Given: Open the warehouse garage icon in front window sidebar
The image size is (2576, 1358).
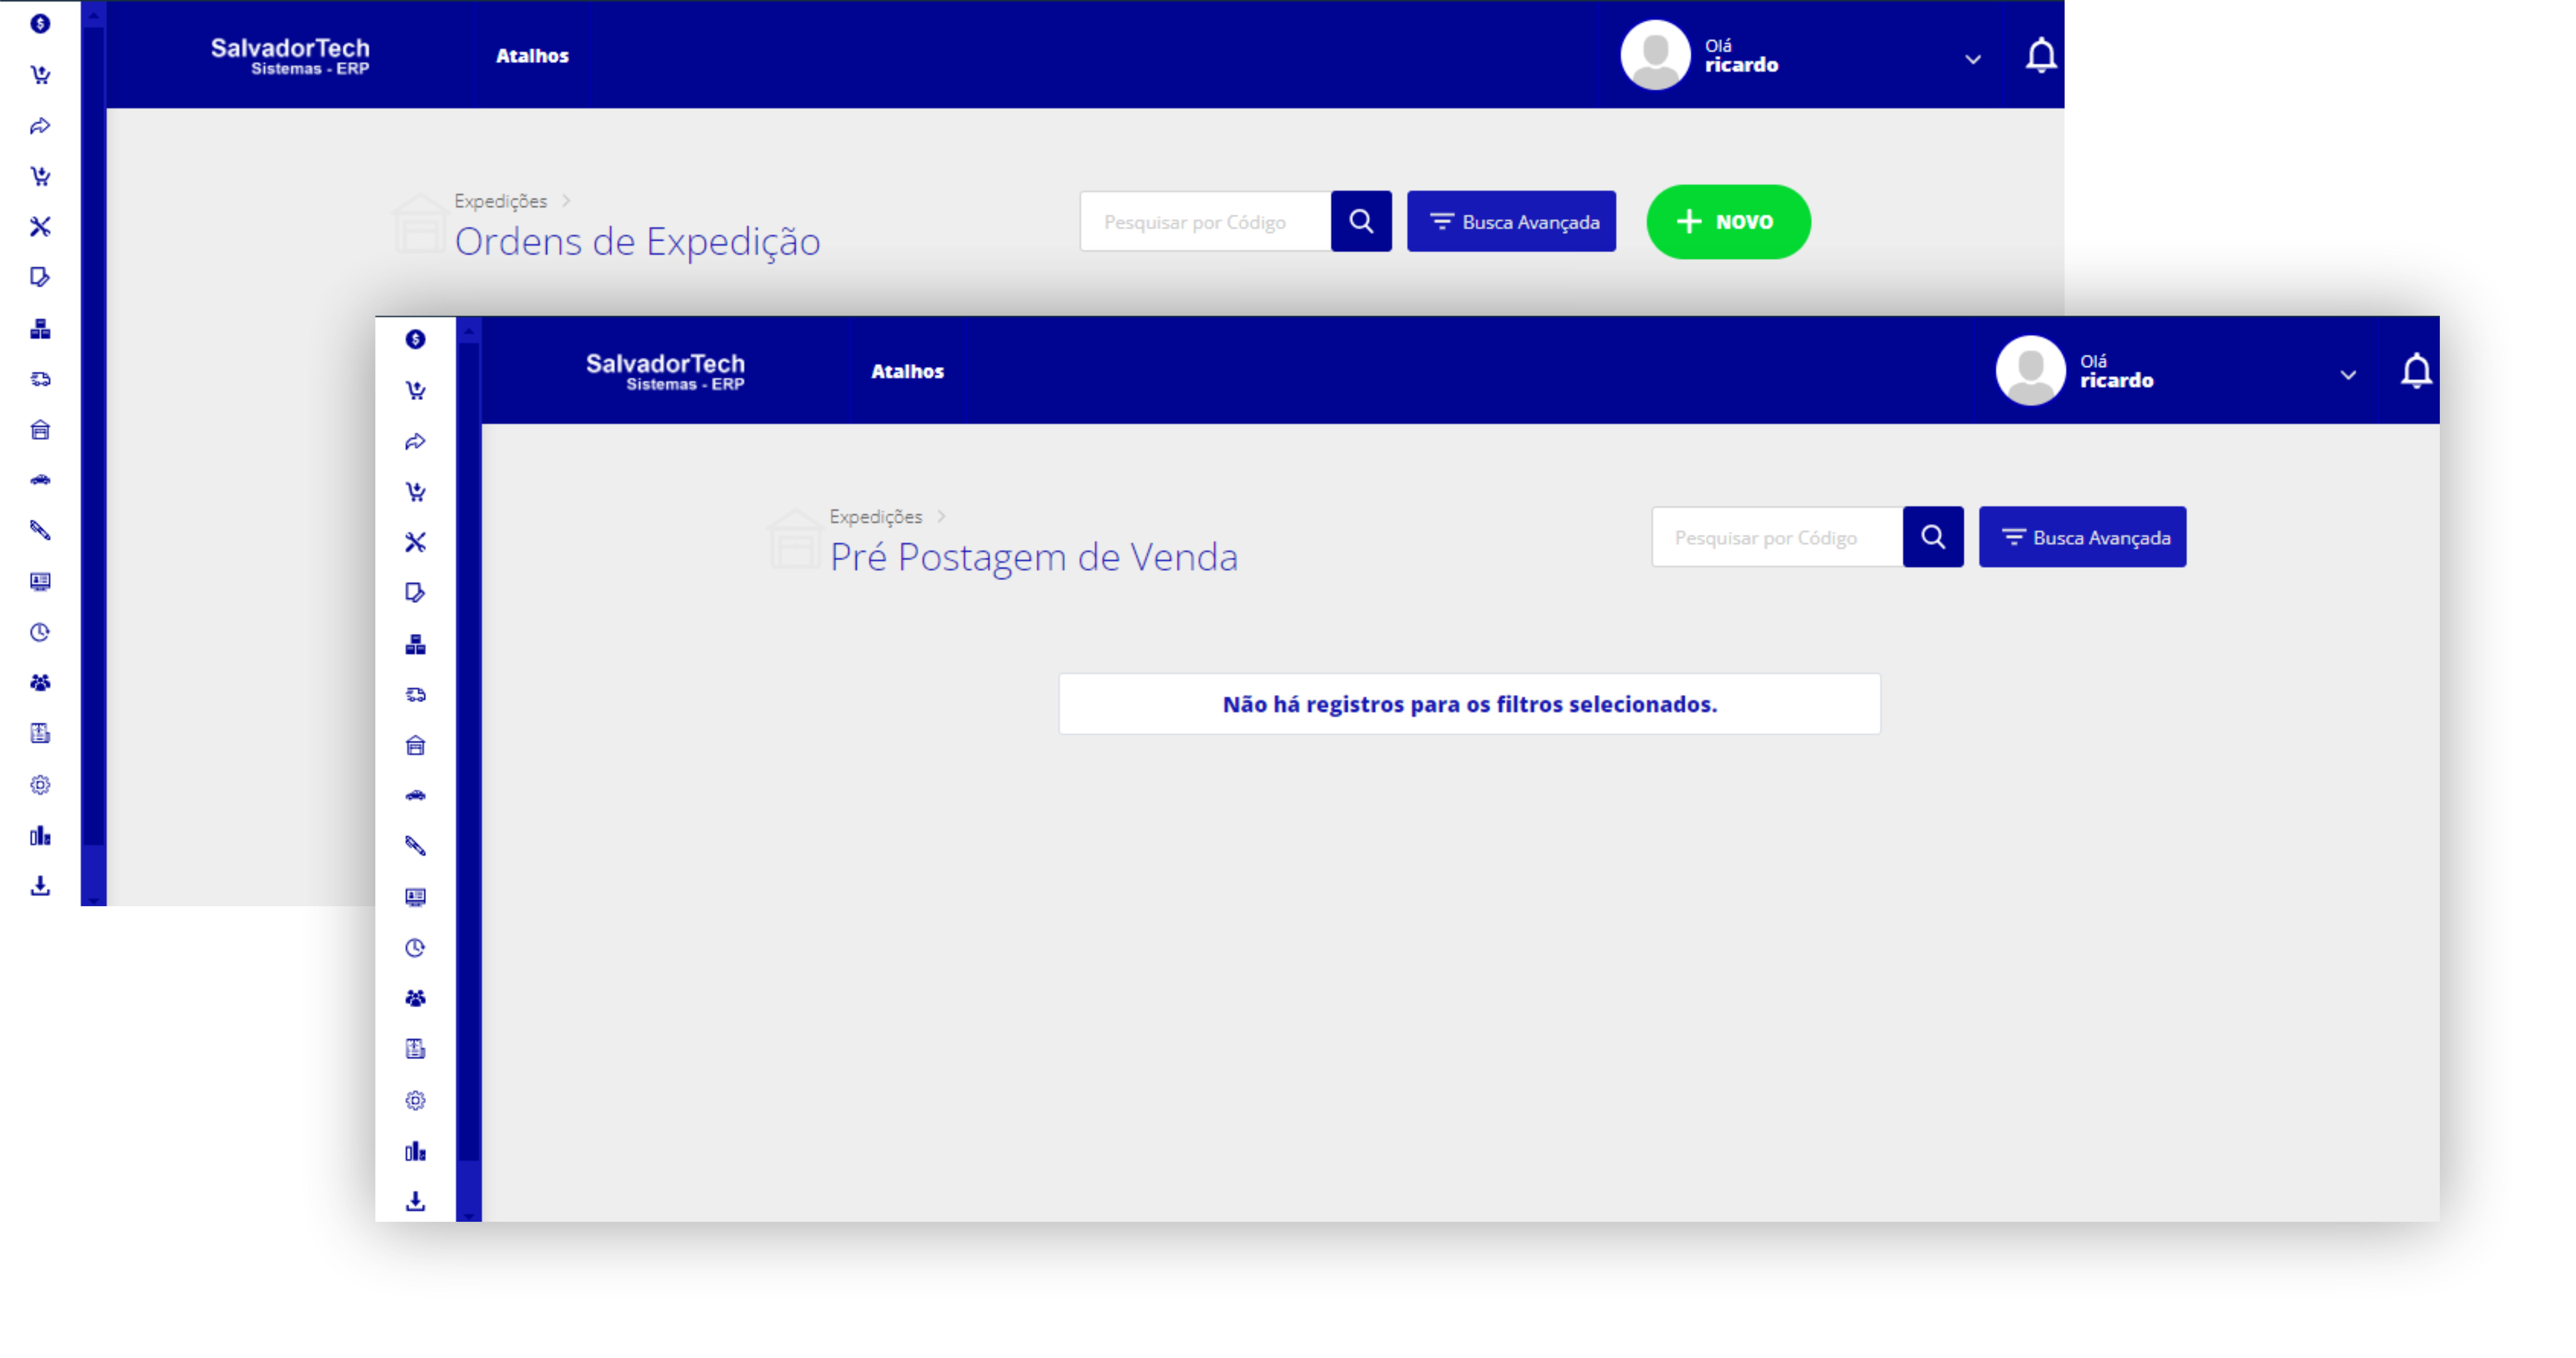Looking at the screenshot, I should tap(415, 745).
